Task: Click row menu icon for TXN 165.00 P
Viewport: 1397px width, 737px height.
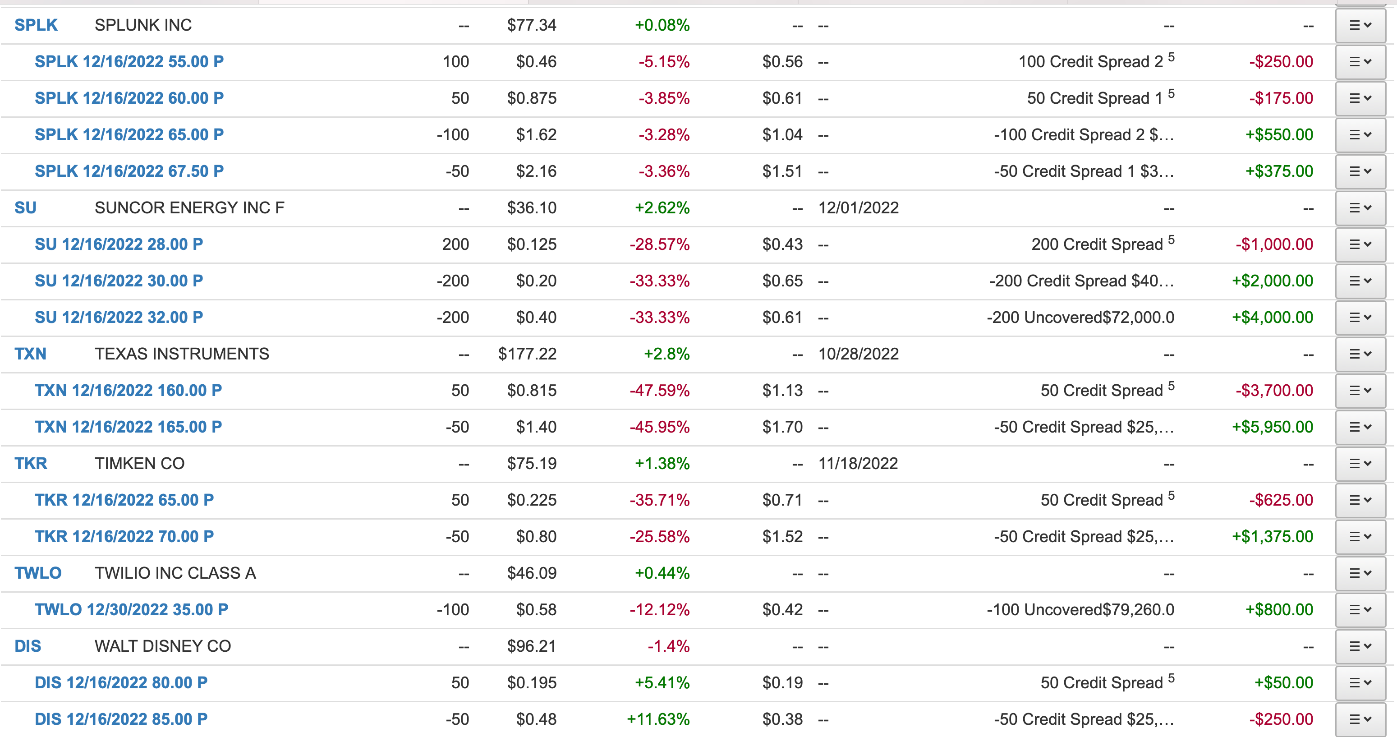Action: (1360, 427)
